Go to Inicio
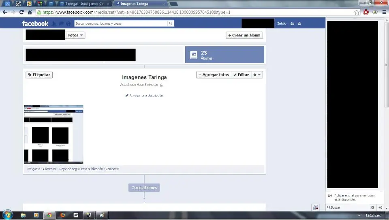Screen dimensions: 389x220 pos(282,23)
